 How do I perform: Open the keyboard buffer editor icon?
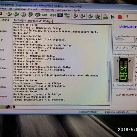pyautogui.click(x=60, y=15)
